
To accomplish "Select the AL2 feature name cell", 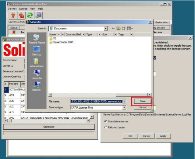I will tap(15, 106).
